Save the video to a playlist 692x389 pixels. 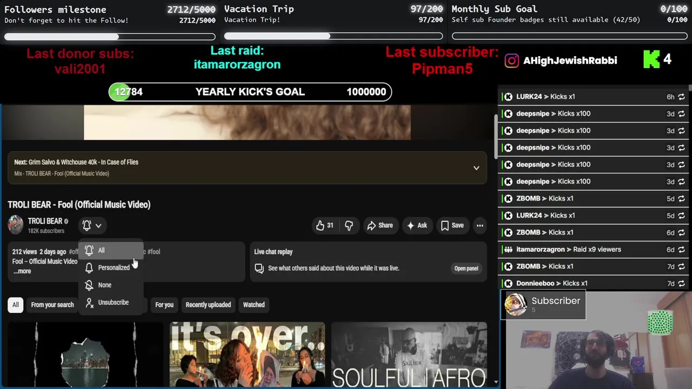tap(452, 225)
